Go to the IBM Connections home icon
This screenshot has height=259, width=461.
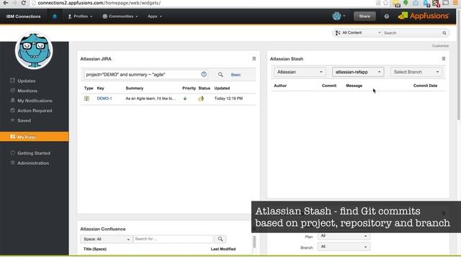click(x=55, y=17)
